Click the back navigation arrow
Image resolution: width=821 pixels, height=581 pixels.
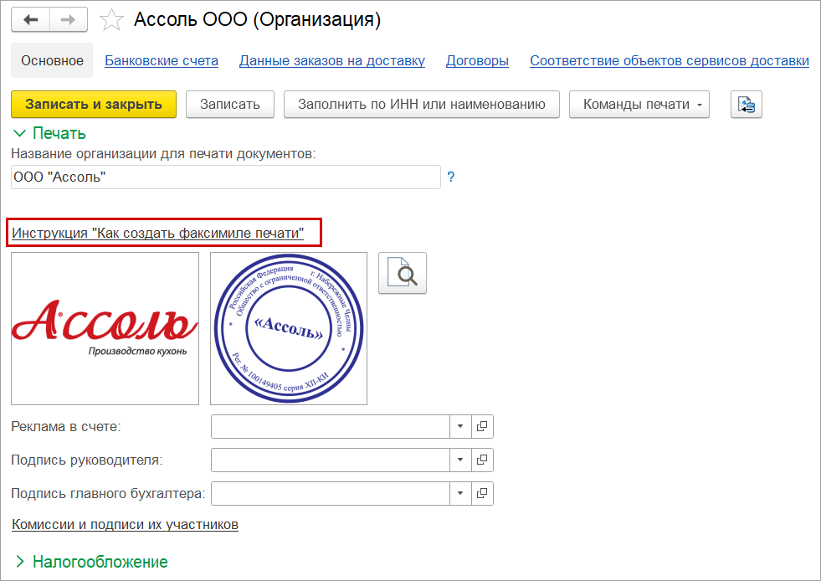30,20
